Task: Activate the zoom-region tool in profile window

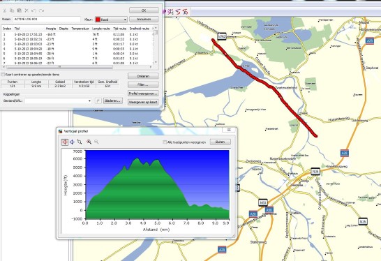Action: click(80, 142)
